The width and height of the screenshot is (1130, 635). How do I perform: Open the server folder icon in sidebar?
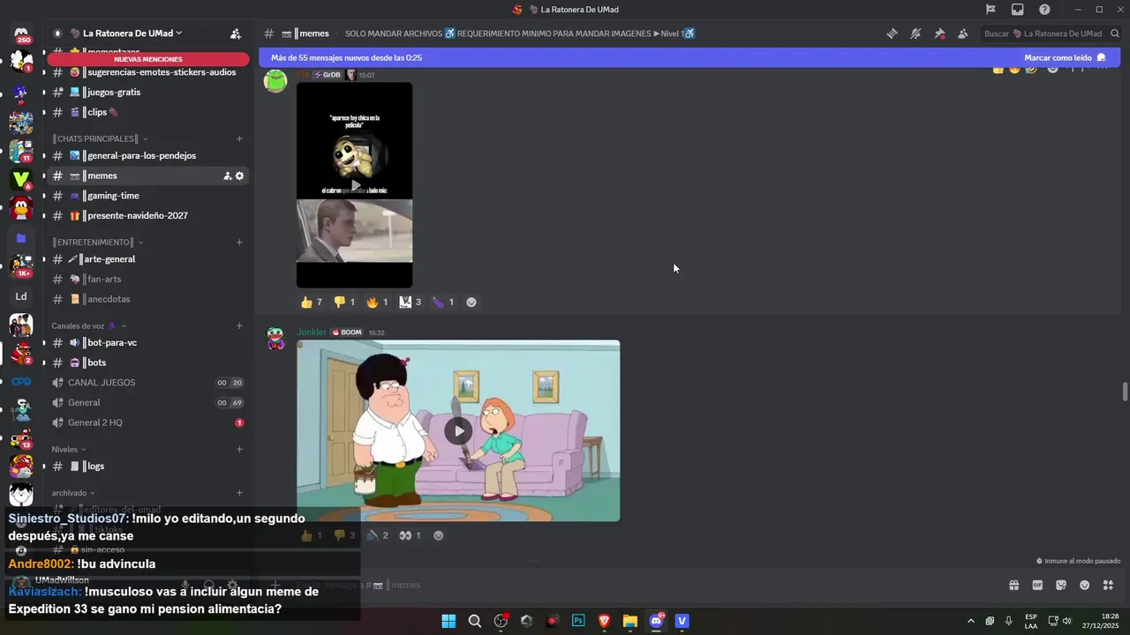(x=21, y=238)
